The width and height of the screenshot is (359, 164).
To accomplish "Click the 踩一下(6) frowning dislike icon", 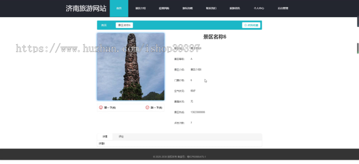I will 148,107.
